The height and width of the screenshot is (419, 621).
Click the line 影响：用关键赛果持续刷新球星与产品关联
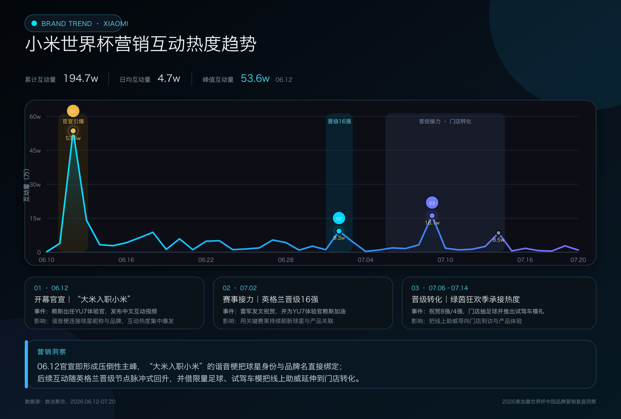tap(278, 321)
